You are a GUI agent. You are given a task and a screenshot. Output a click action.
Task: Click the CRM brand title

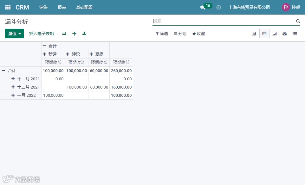coord(22,7)
